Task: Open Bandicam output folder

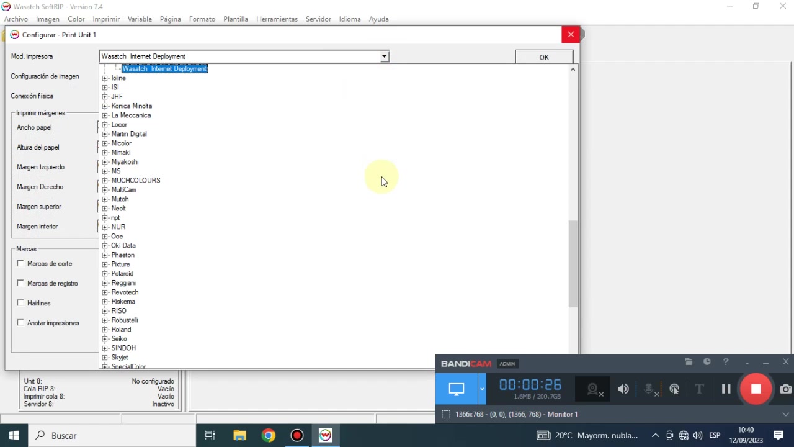Action: [689, 362]
